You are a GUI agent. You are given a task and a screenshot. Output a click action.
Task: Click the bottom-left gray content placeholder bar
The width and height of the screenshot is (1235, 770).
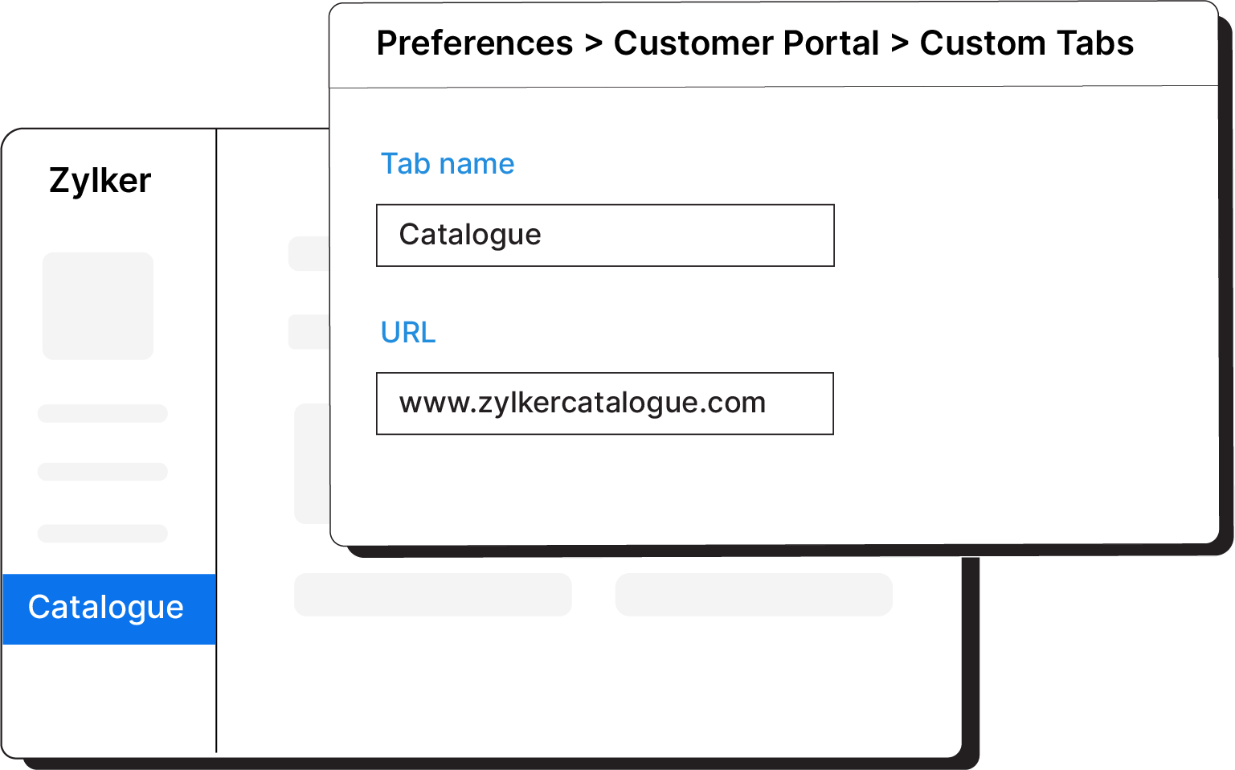coord(432,595)
